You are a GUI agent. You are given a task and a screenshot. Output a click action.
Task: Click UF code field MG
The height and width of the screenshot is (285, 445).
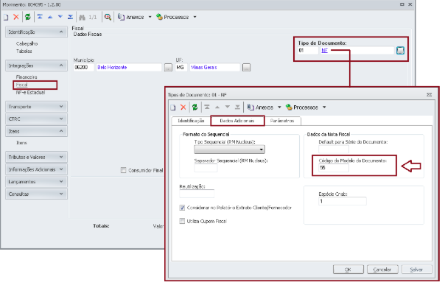tap(181, 68)
